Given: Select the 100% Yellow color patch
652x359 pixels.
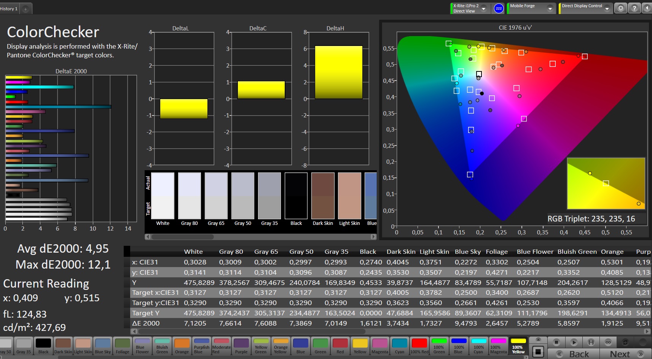Looking at the screenshot, I should tap(518, 346).
